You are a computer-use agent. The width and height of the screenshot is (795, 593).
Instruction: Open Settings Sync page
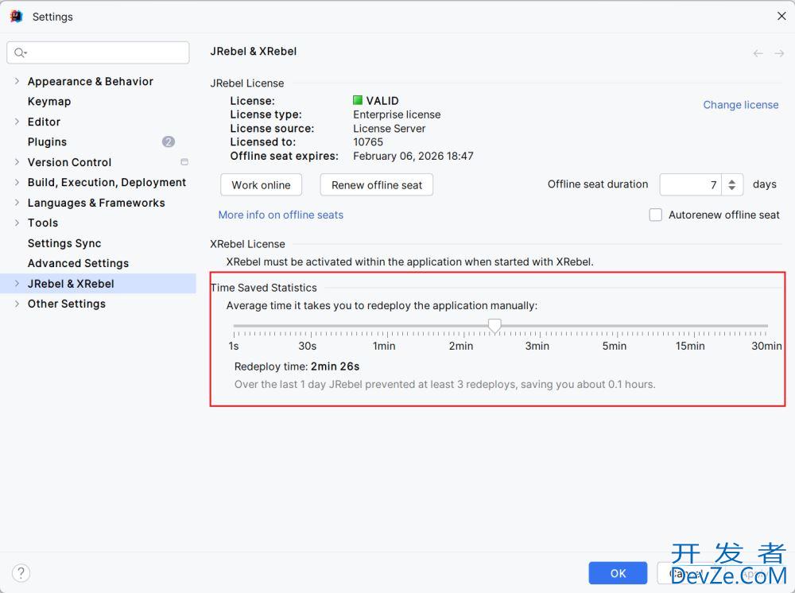tap(64, 243)
